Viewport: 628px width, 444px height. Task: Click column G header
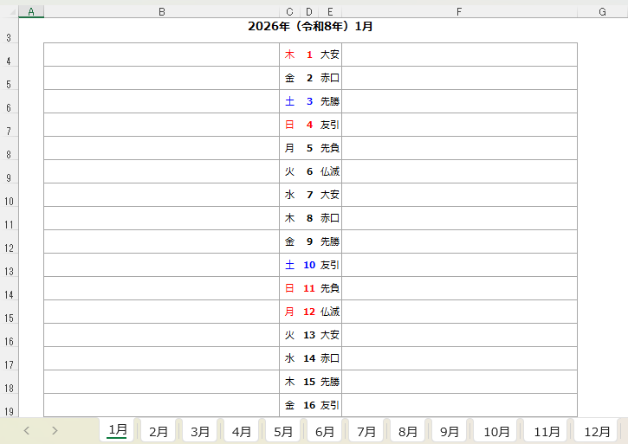[x=602, y=11]
